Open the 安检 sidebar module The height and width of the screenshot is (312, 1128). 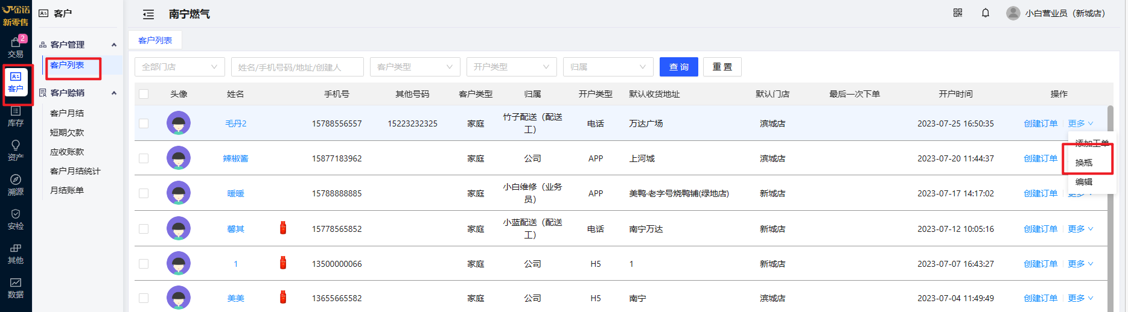coord(16,220)
